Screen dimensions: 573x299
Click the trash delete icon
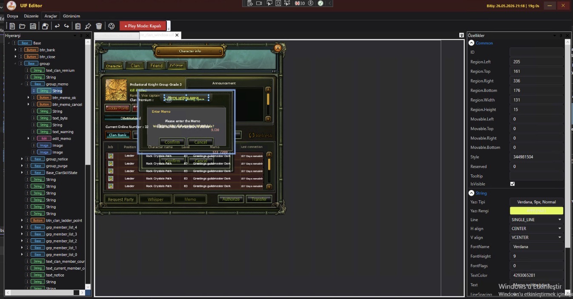tap(99, 26)
